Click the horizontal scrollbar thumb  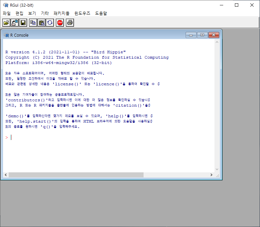(x=76, y=175)
